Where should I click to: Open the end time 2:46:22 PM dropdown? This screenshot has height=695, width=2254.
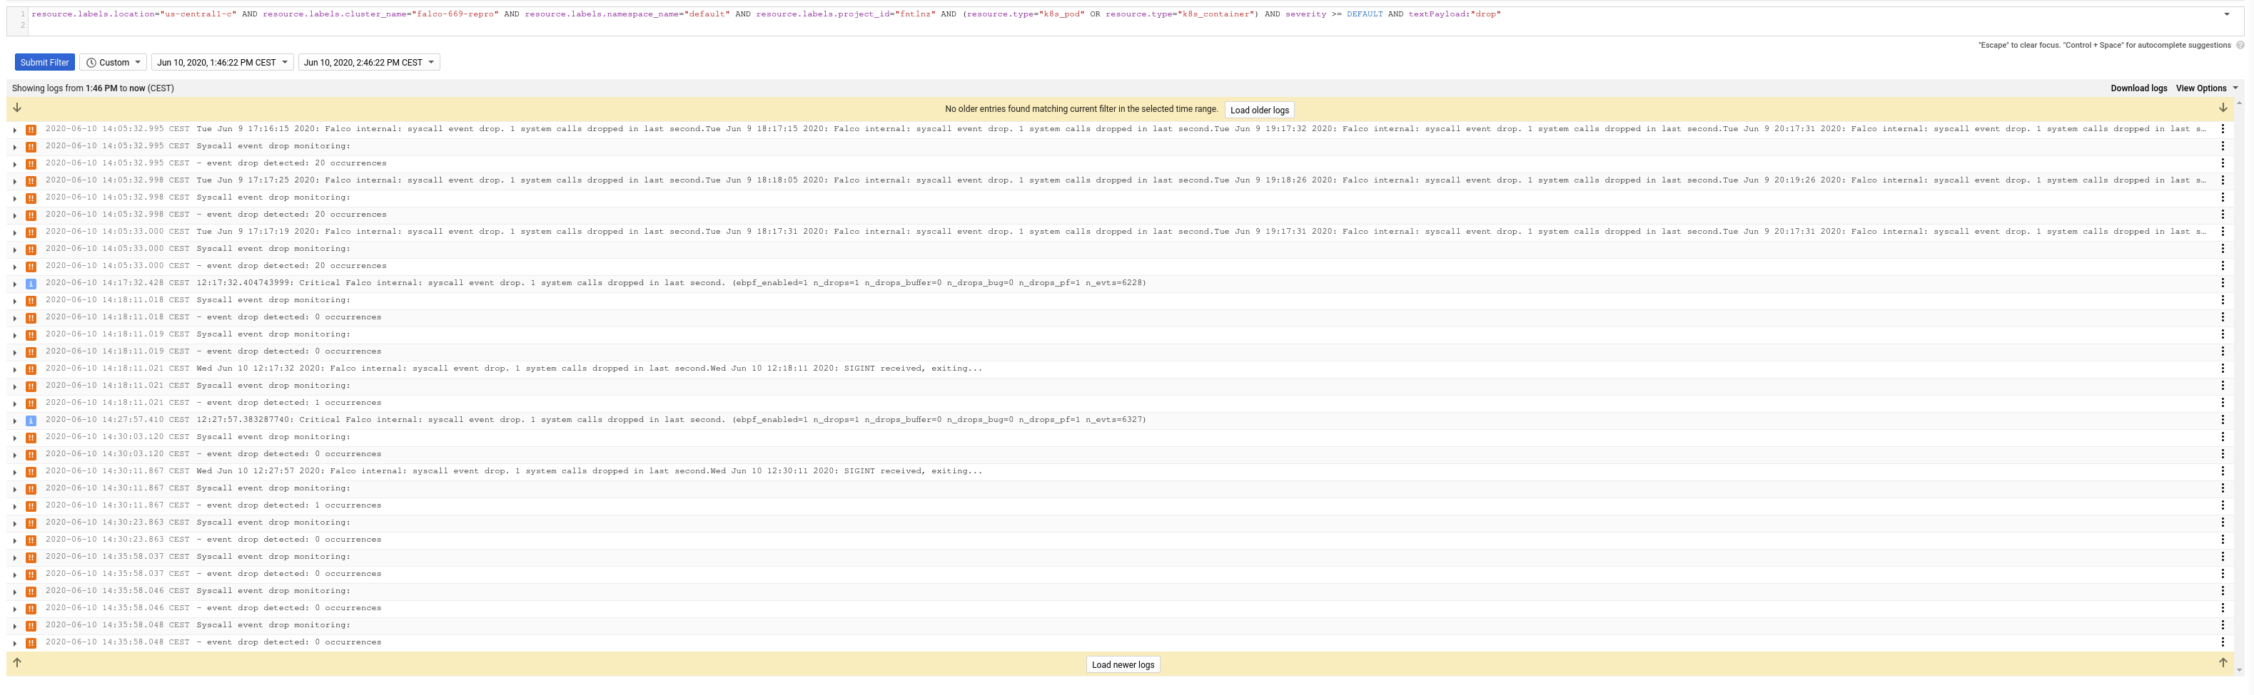[x=369, y=62]
